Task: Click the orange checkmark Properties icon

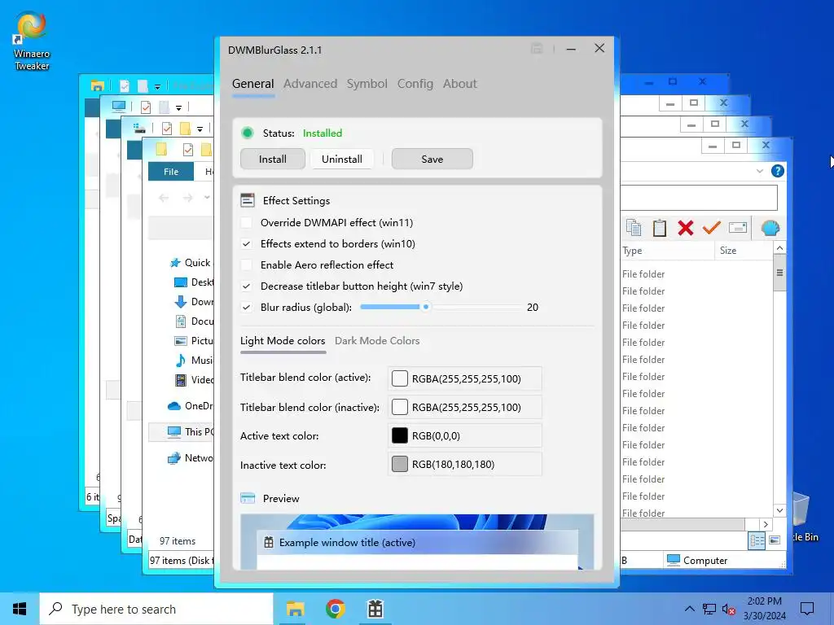Action: pyautogui.click(x=712, y=228)
